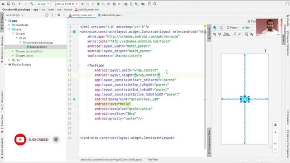The height and width of the screenshot is (163, 290).
Task: Open the Nexus 5 API 21 device dropdown
Action: [x=66, y=4]
